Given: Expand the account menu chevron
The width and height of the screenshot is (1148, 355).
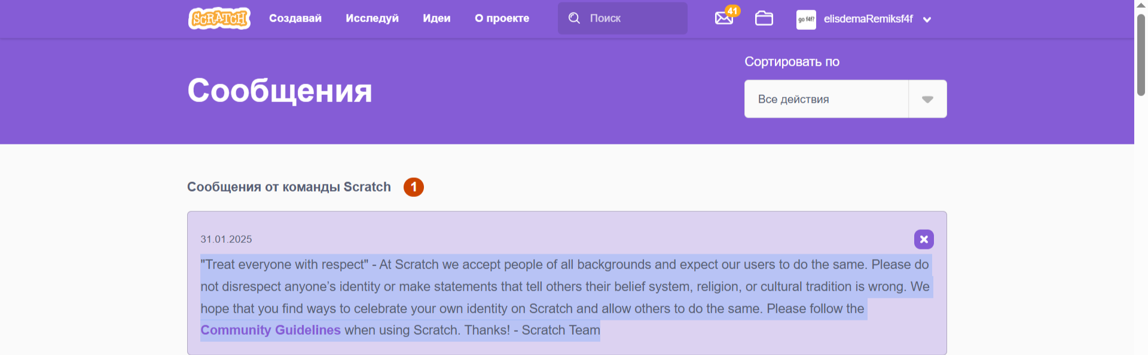Looking at the screenshot, I should pos(927,20).
